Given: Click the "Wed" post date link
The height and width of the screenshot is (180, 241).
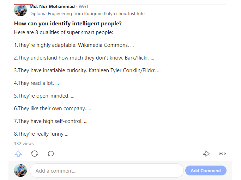Looking at the screenshot, I should pos(83,6).
